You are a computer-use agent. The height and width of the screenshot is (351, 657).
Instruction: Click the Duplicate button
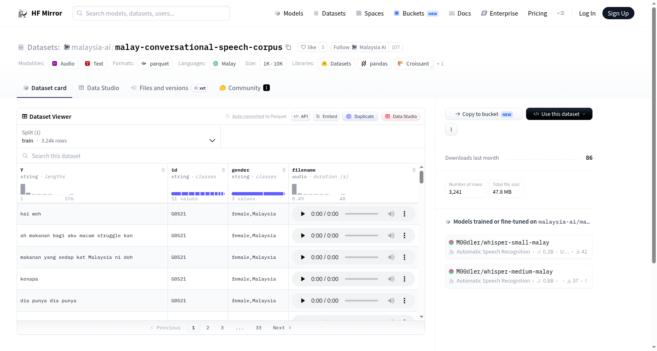[x=360, y=116]
